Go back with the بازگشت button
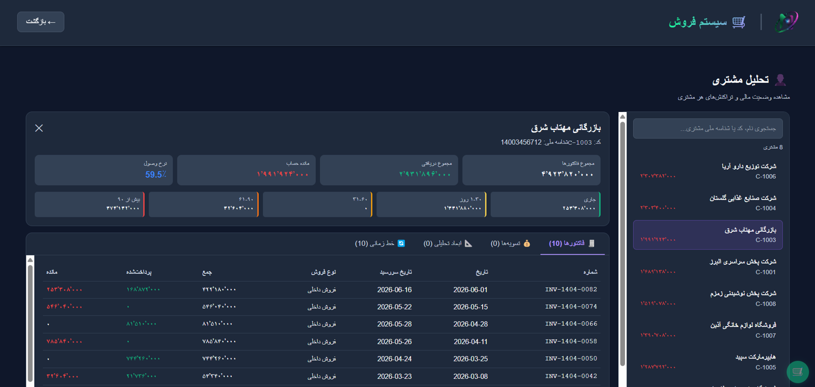 tap(41, 22)
